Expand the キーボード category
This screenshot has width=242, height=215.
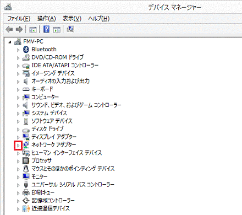pos(18,90)
